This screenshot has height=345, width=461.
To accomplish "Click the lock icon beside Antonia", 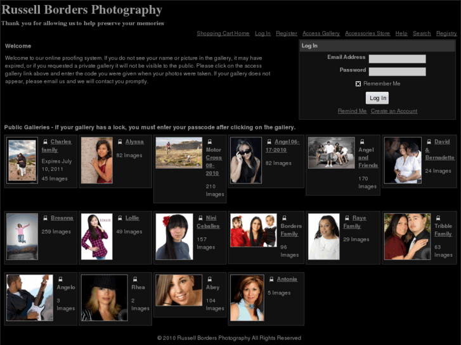I will pyautogui.click(x=271, y=279).
